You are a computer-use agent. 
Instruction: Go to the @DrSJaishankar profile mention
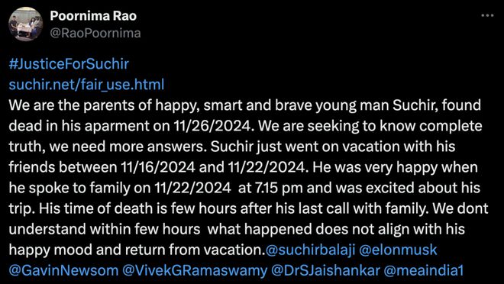[x=325, y=271]
